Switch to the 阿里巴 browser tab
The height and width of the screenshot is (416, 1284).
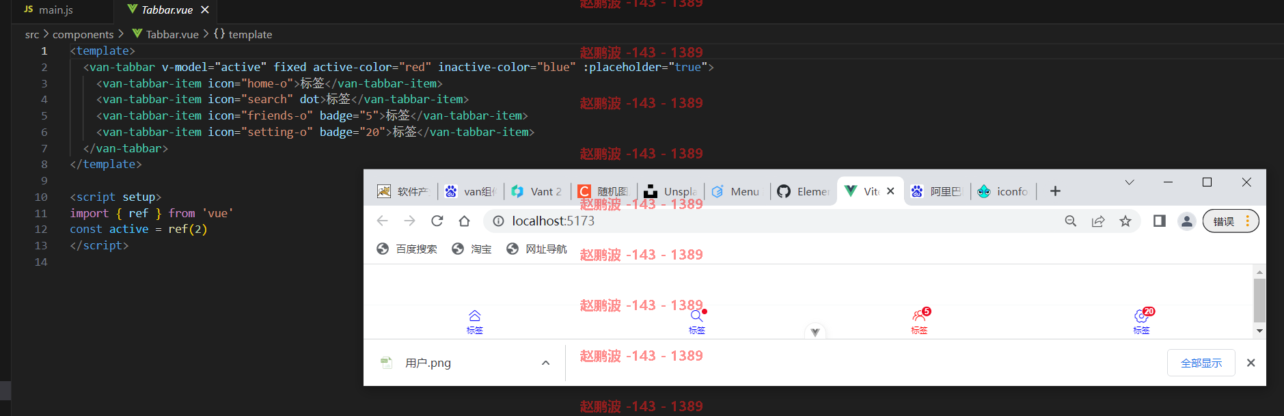(x=937, y=191)
